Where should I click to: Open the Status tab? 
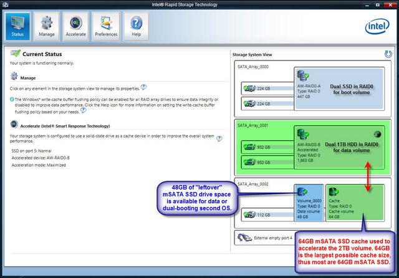click(17, 26)
